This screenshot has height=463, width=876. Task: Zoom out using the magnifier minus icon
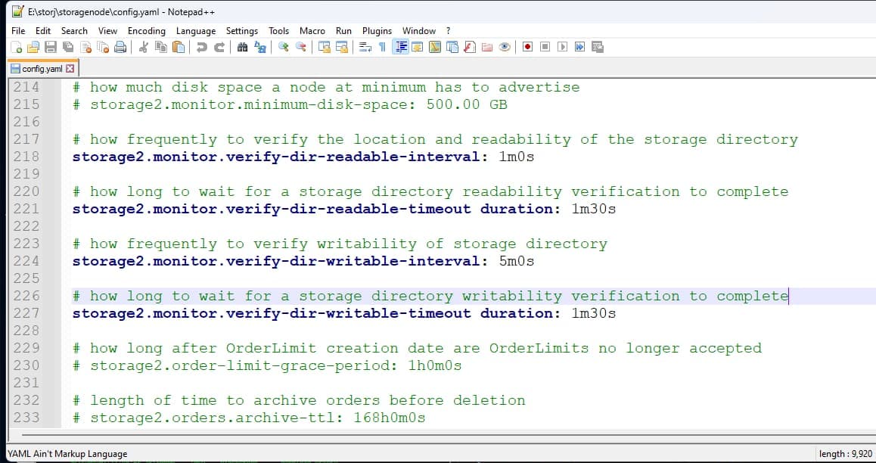click(300, 48)
